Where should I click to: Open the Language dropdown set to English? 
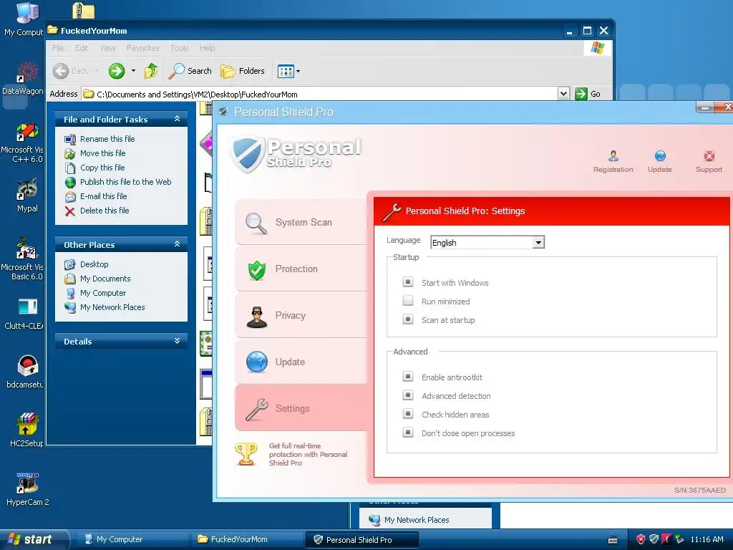(487, 242)
